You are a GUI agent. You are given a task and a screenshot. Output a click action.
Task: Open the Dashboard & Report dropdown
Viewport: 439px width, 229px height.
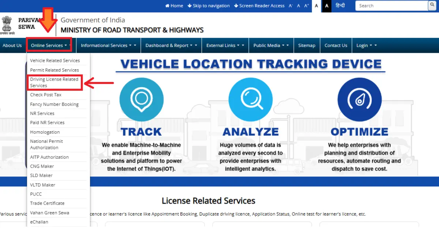click(171, 46)
